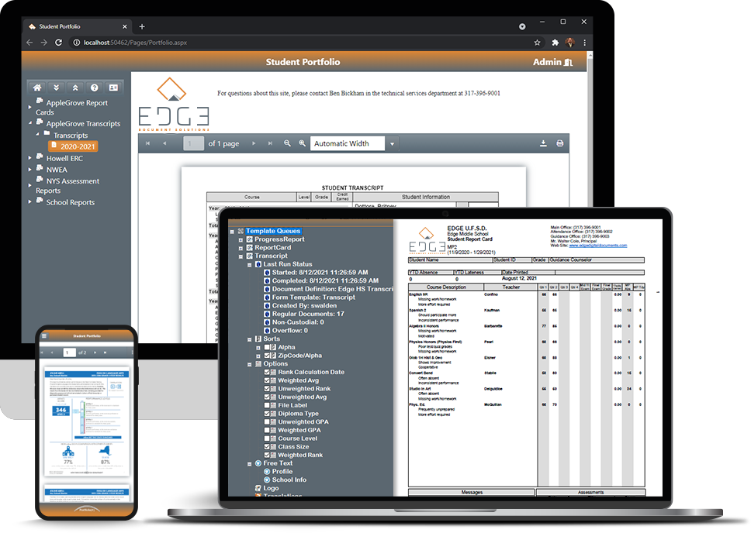Open the Transcripts folder in sidebar
751x533 pixels.
[x=71, y=136]
